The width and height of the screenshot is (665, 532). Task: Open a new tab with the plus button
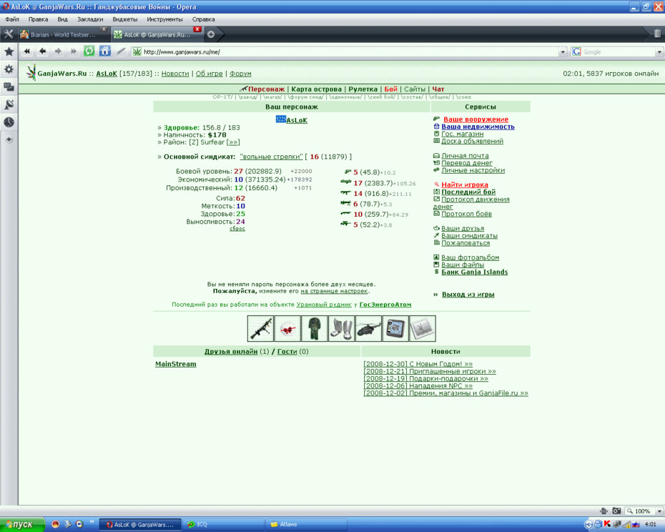click(x=211, y=34)
